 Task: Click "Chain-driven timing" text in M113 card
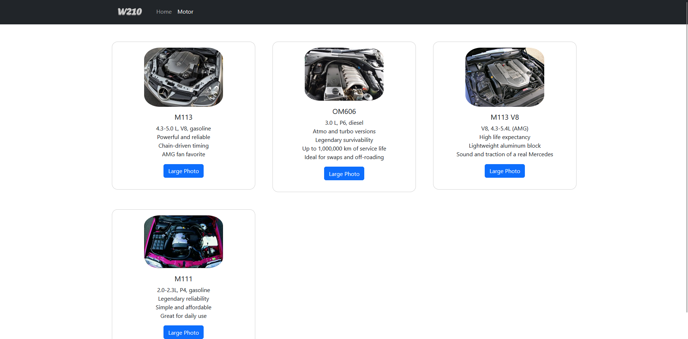point(183,145)
